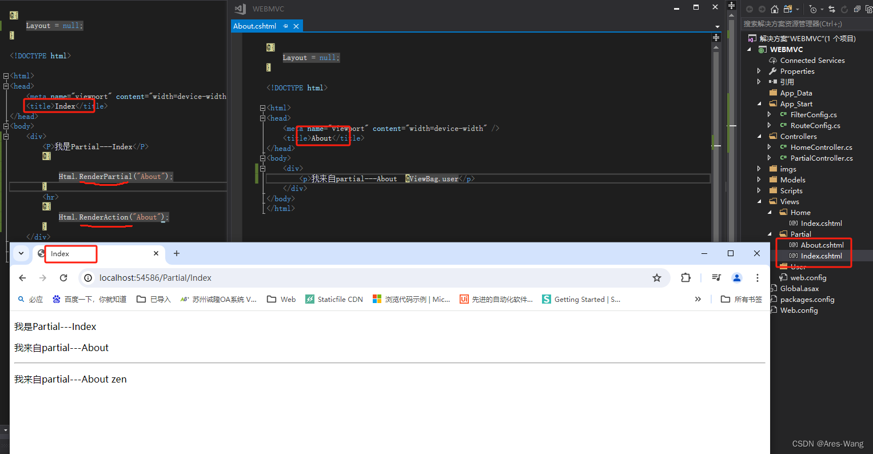This screenshot has width=873, height=454.
Task: Refresh the Solution Explorer
Action: pos(844,9)
